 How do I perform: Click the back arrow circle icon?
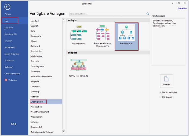point(7,7)
